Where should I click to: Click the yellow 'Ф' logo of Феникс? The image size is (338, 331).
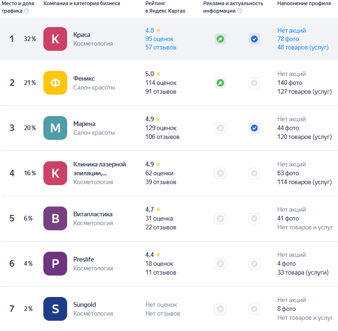(x=55, y=83)
